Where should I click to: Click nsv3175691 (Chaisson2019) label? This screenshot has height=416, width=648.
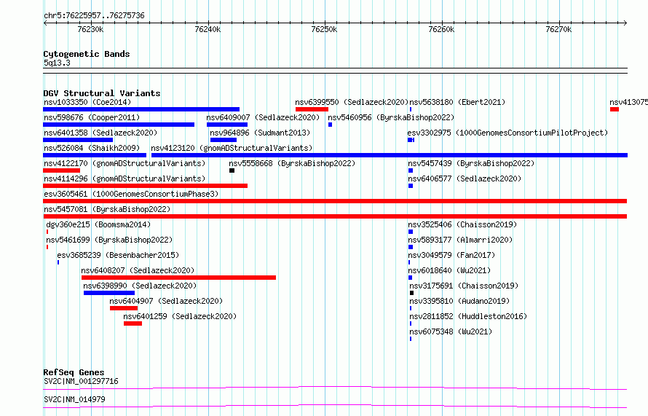pos(464,286)
